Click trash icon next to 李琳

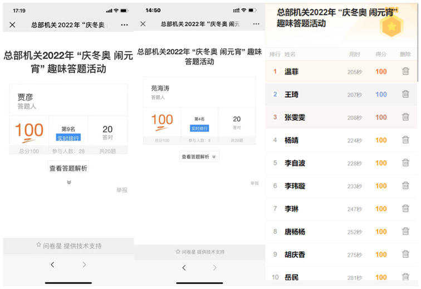(x=405, y=208)
